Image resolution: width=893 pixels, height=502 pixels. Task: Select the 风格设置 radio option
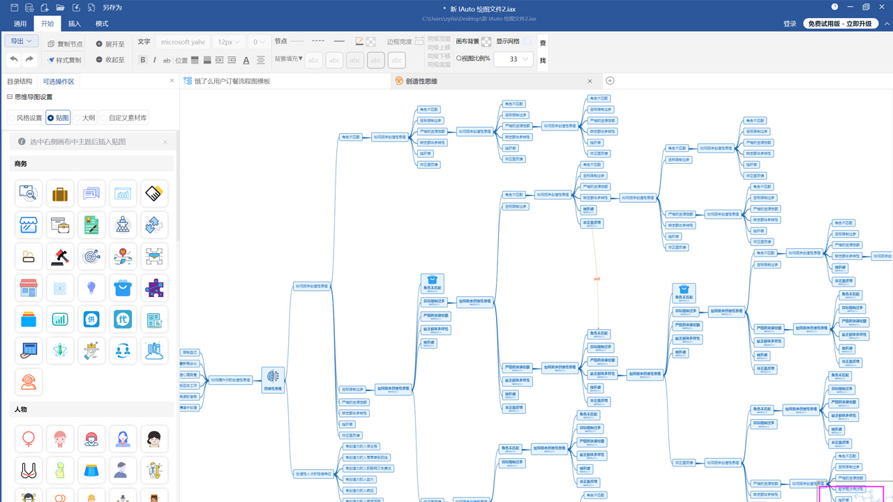tap(12, 118)
